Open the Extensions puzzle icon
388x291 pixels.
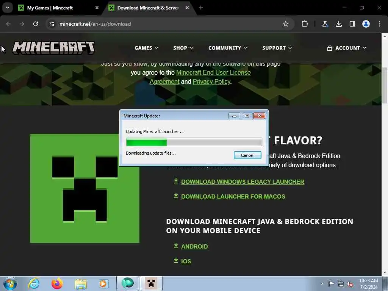pos(305,24)
